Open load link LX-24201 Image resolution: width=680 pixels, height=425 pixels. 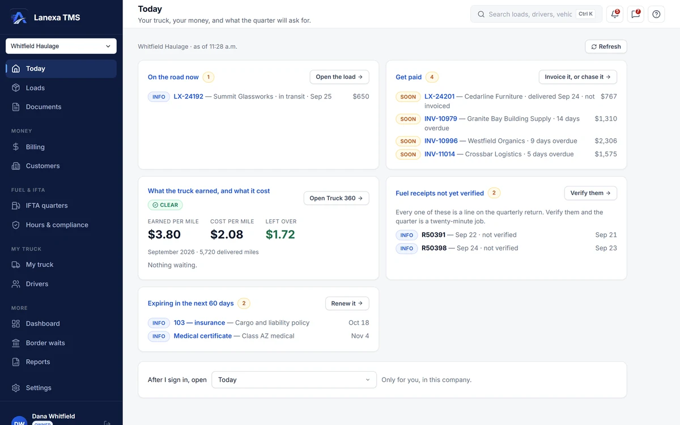point(440,96)
